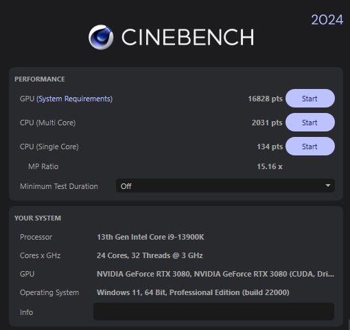Click the 2024 version label
The width and height of the screenshot is (350, 330).
(x=327, y=20)
